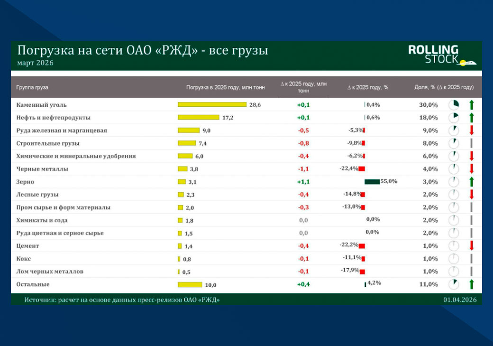Image resolution: width=493 pixels, height=346 pixels.
Task: Click pie share icon for Нефть и нефтепродукты
Action: coord(453,118)
